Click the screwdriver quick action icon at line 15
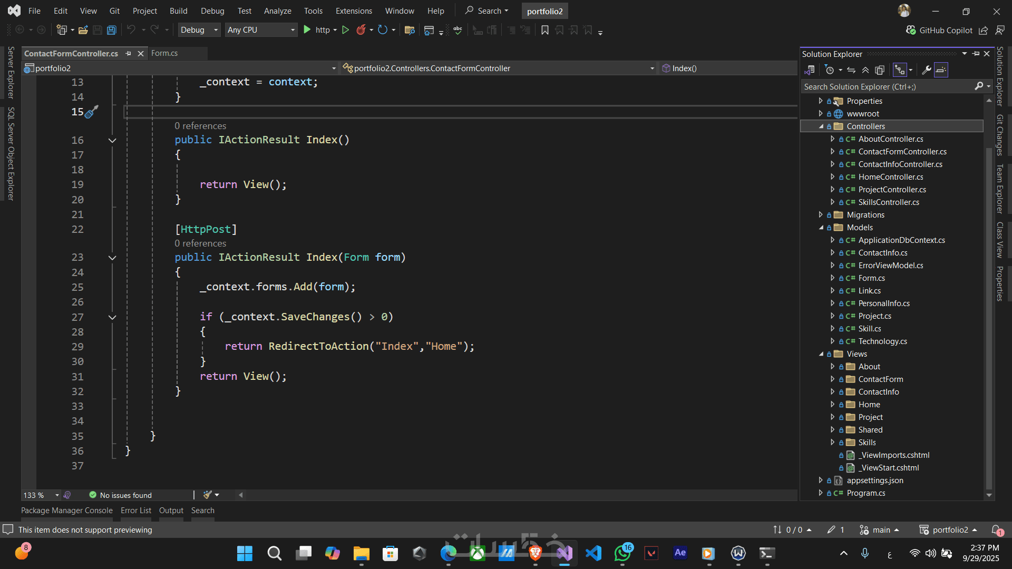1012x569 pixels. 92,112
